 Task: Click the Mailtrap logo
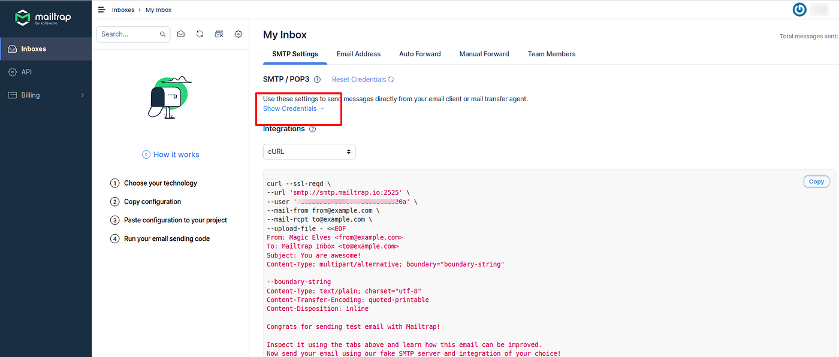pyautogui.click(x=43, y=18)
